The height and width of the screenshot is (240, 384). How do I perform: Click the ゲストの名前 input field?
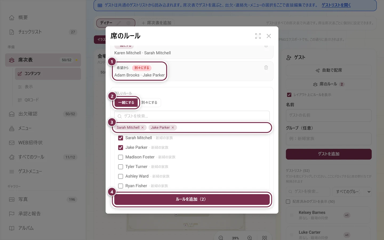tap(329, 115)
